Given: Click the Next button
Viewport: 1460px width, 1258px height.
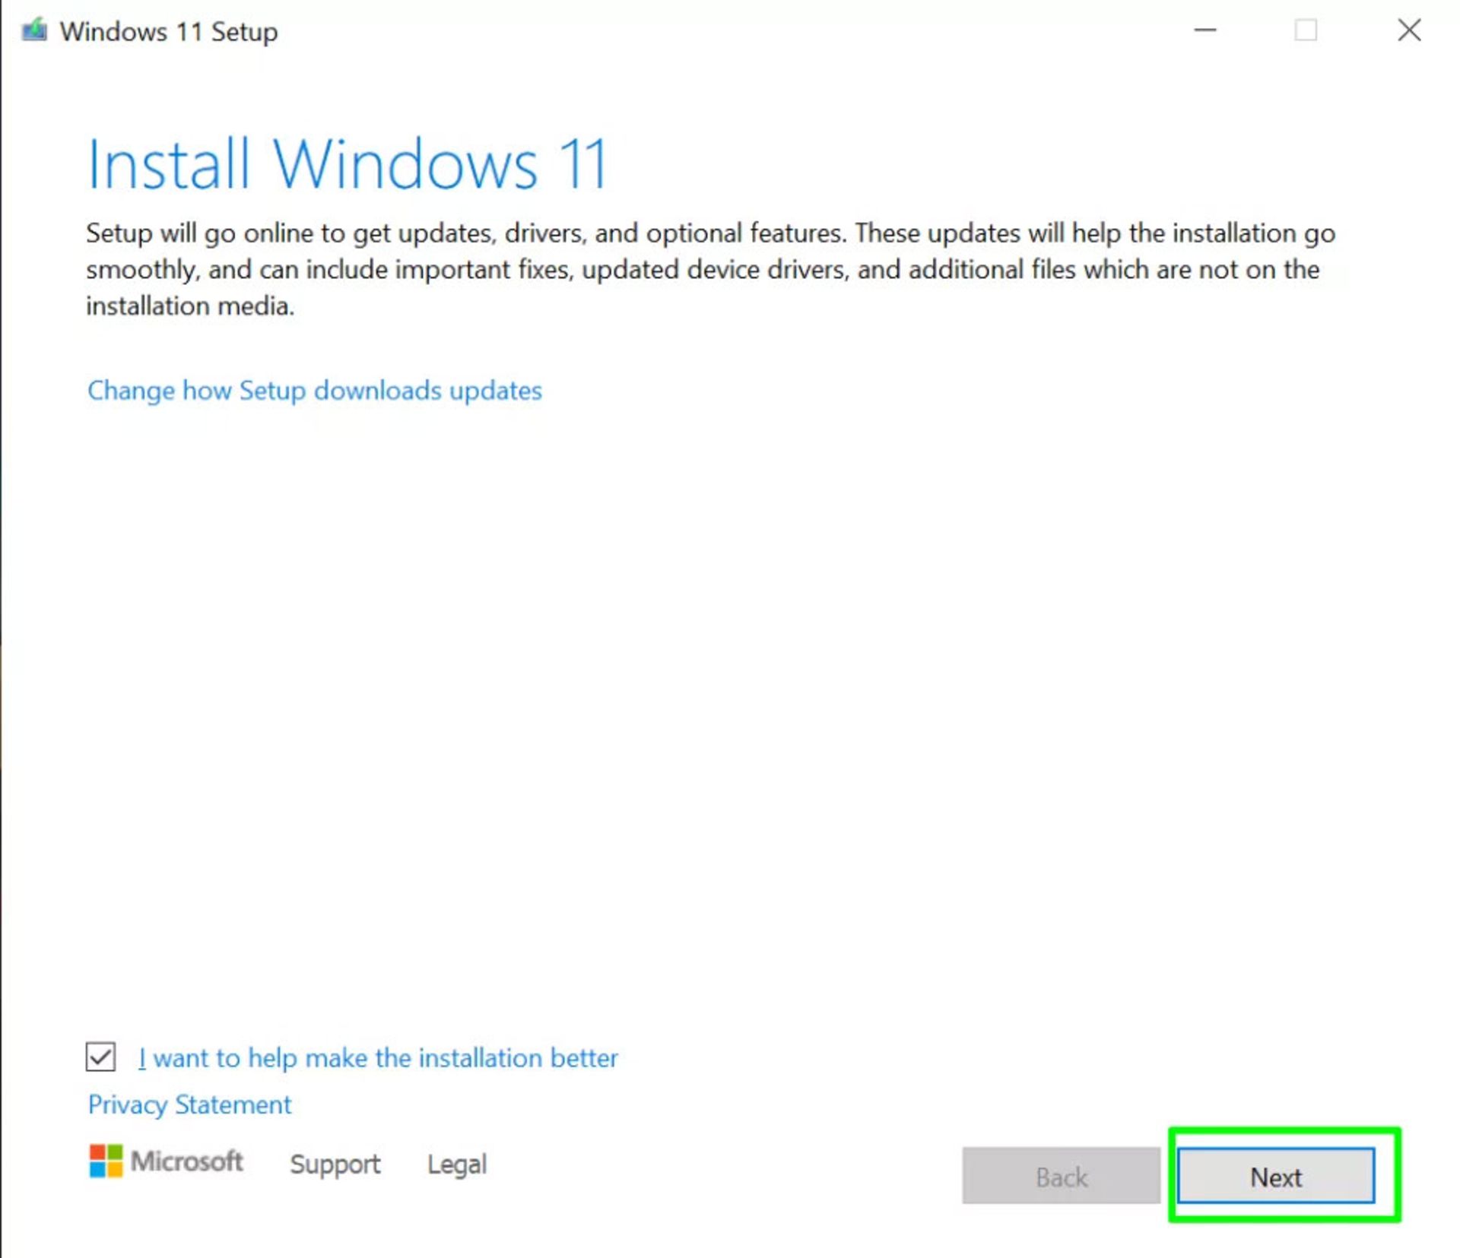Looking at the screenshot, I should pos(1275,1175).
